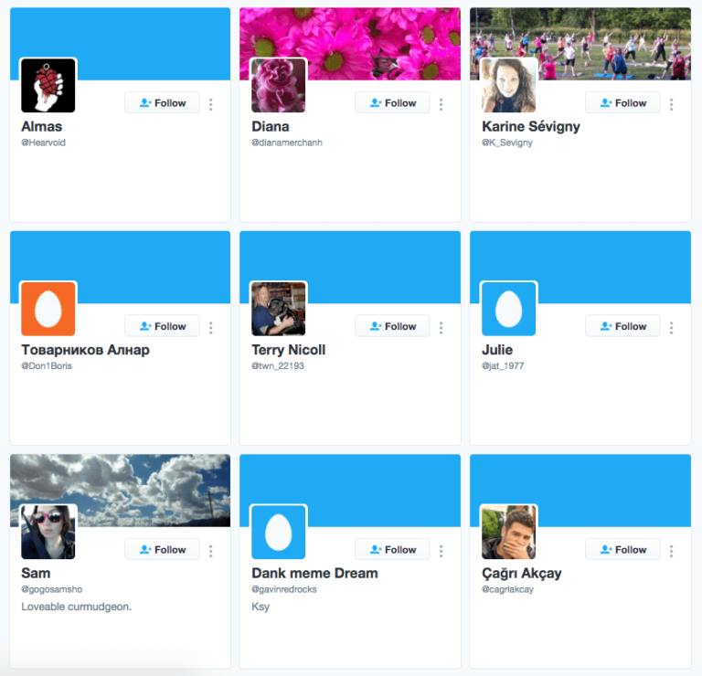
Task: Open the Dank meme Dream profile name
Action: click(x=314, y=573)
